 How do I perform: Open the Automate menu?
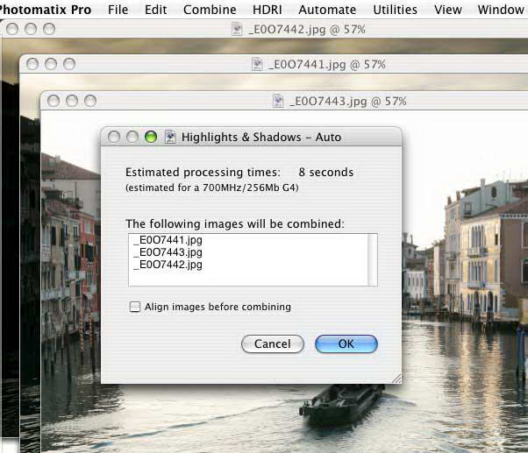point(327,10)
